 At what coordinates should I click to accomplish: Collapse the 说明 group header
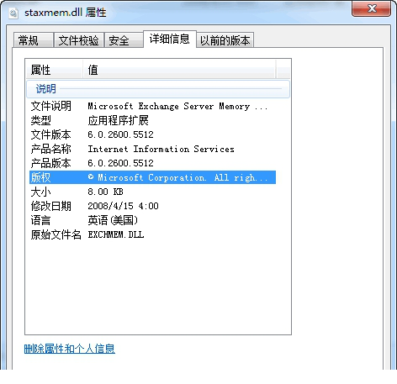click(x=158, y=89)
